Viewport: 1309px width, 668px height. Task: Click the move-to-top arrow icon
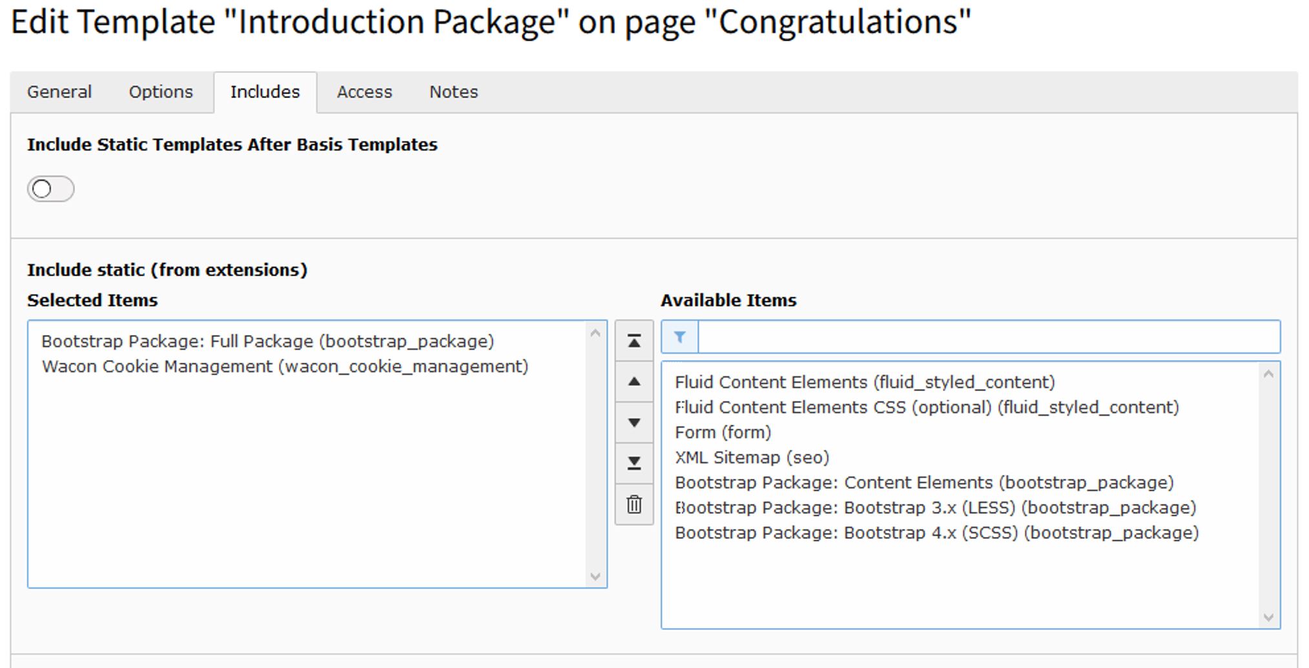[634, 341]
